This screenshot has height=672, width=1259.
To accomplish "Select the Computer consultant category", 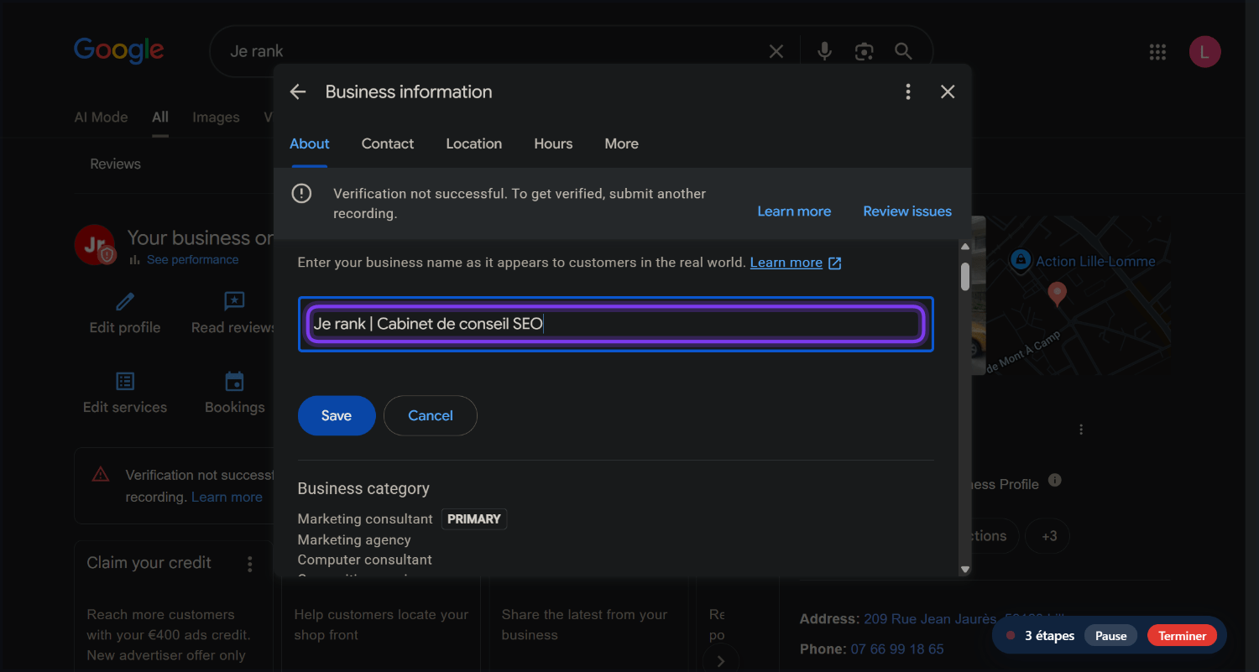I will 365,560.
